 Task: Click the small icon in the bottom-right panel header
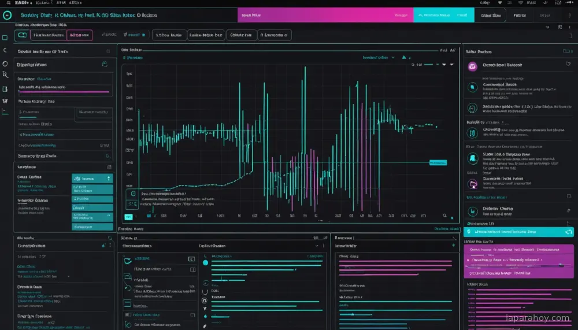click(453, 246)
